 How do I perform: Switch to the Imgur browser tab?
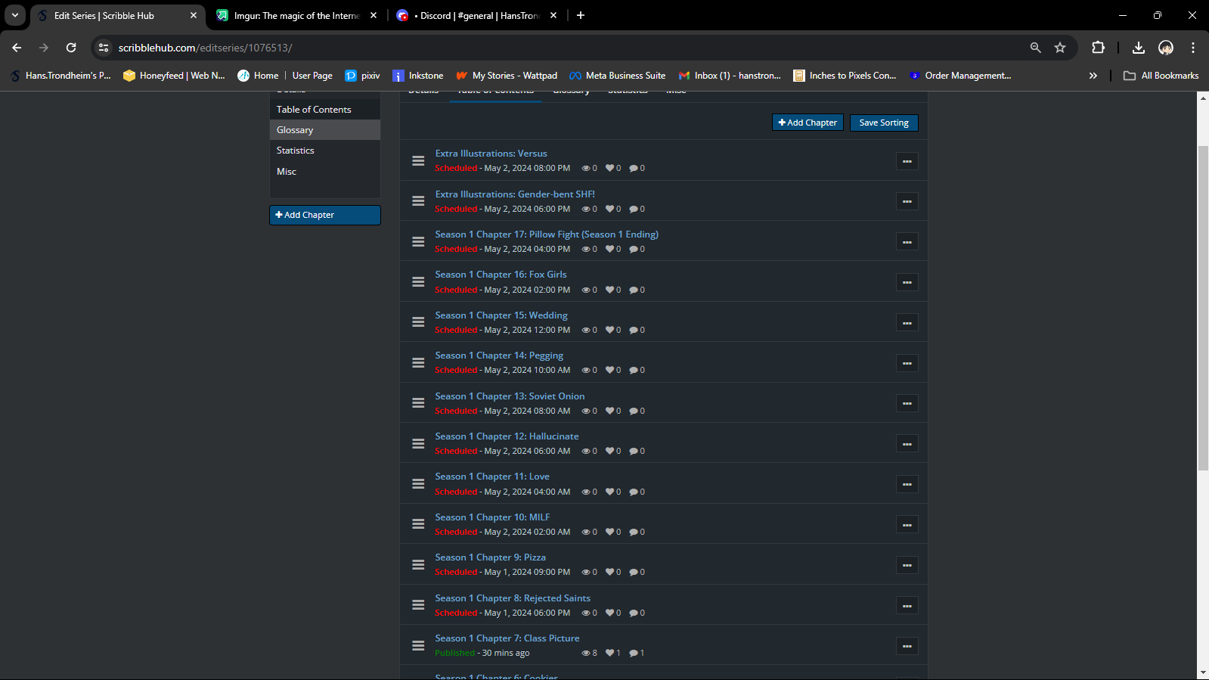(x=296, y=15)
